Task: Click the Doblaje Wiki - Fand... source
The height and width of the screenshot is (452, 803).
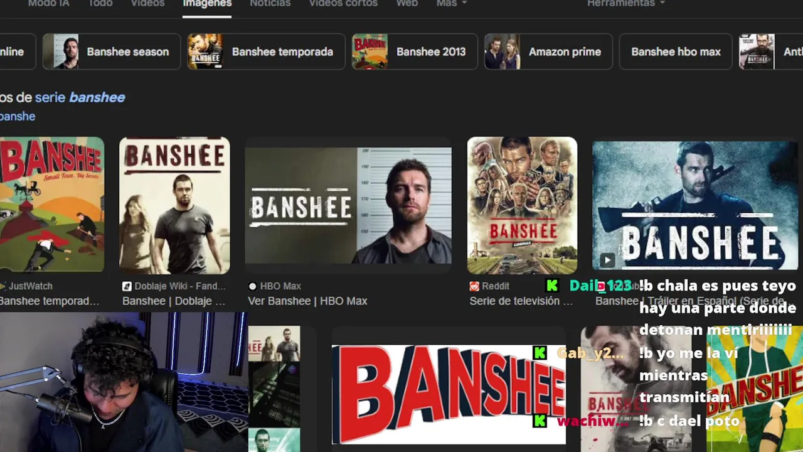Action: [x=179, y=286]
